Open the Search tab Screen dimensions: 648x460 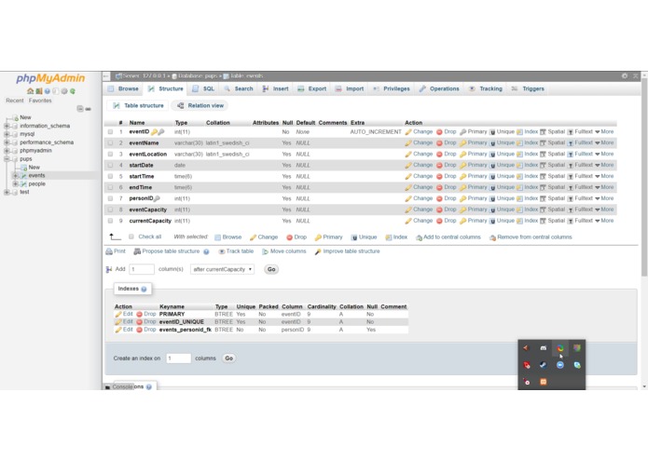tap(239, 89)
